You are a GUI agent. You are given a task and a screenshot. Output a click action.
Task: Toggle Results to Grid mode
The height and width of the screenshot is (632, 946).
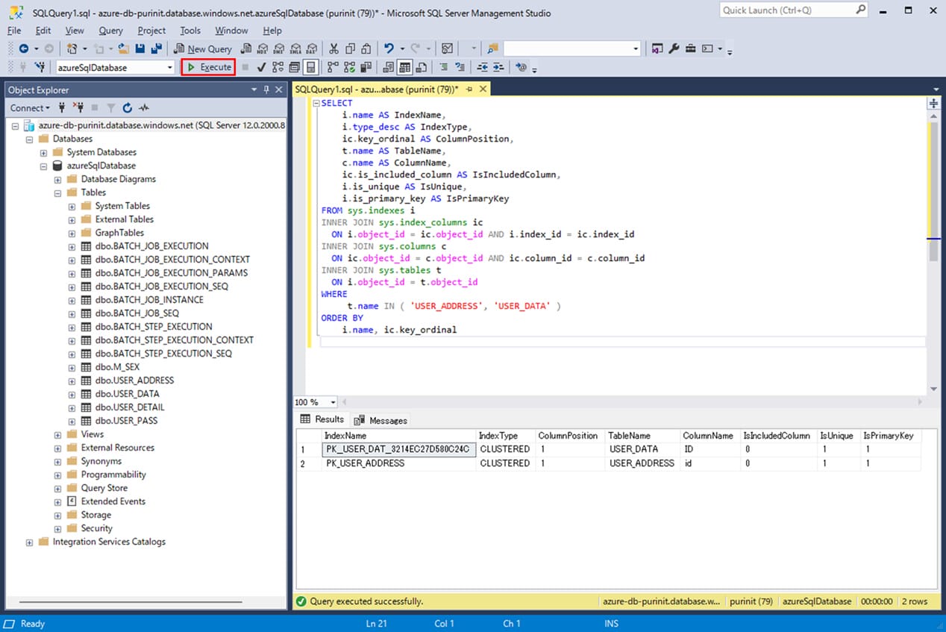404,67
